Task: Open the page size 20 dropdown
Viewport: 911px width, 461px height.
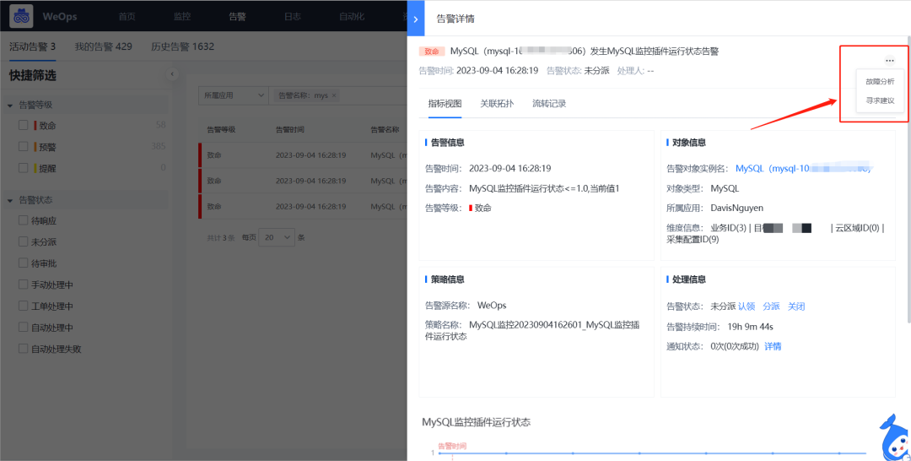Action: point(277,237)
